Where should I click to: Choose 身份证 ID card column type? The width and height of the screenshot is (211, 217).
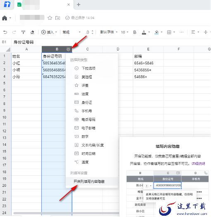[x=92, y=103]
